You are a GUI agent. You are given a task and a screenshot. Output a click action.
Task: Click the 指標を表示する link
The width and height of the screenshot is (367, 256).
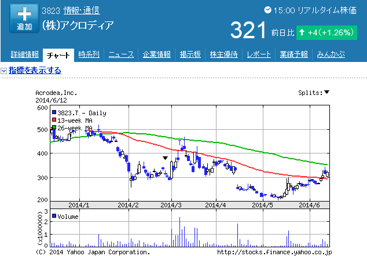pos(35,71)
